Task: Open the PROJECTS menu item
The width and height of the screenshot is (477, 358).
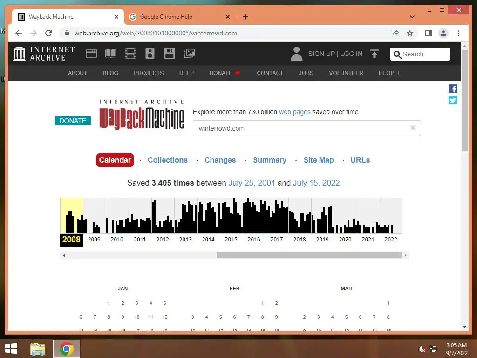Action: pyautogui.click(x=149, y=73)
